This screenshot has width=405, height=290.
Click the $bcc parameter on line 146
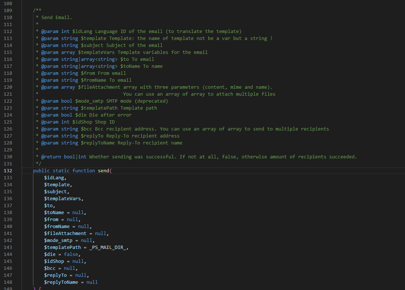(x=49, y=268)
